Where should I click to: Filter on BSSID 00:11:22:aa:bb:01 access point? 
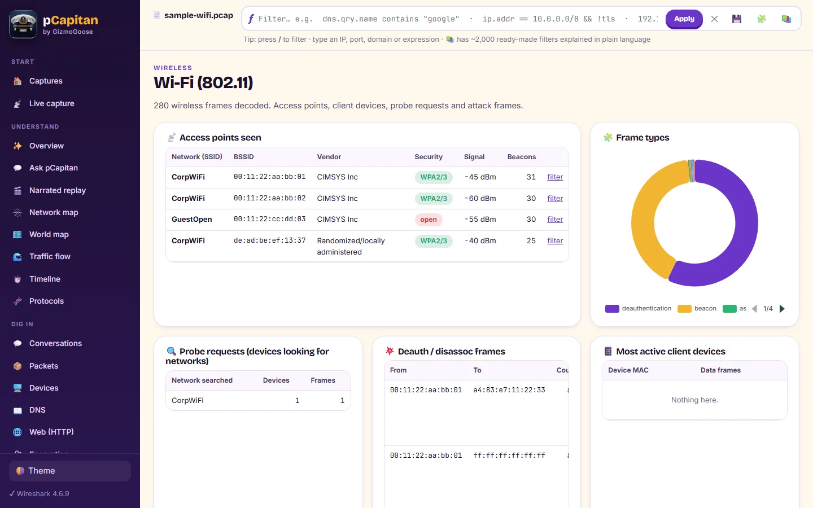(555, 177)
